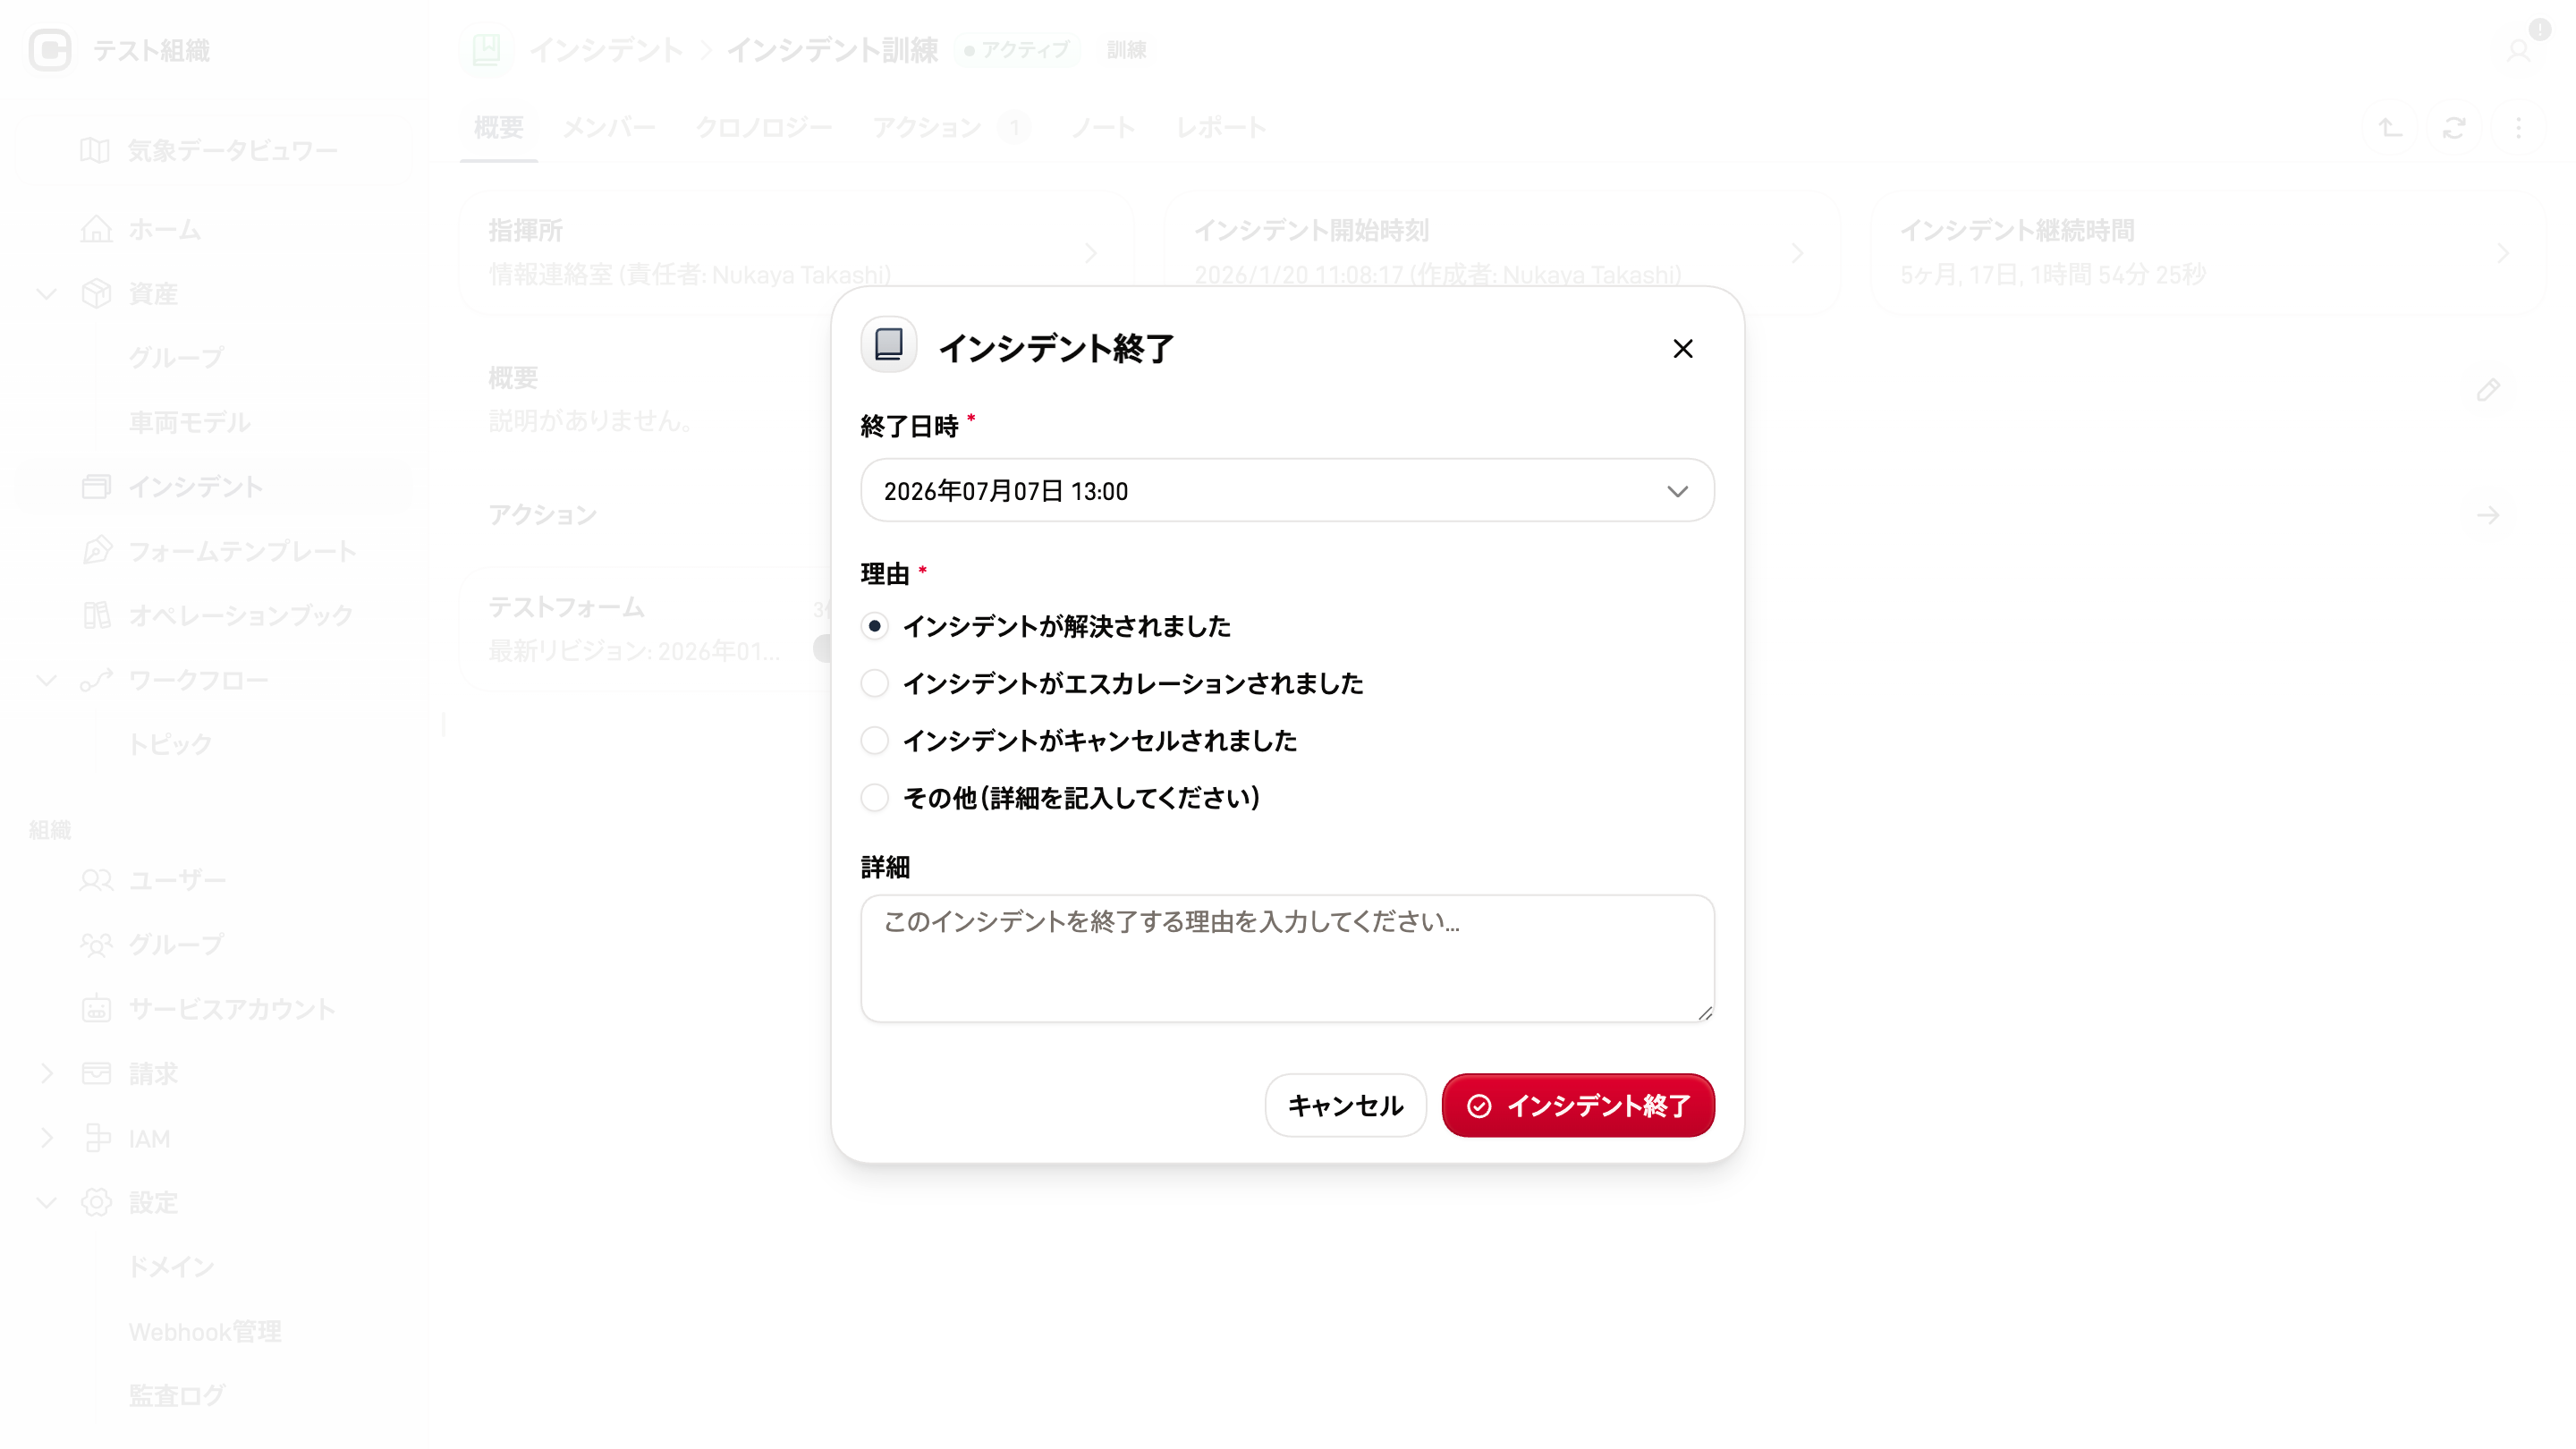Viewport: 2576px width, 1449px height.
Task: Open the three-dot more menu
Action: point(2519,128)
